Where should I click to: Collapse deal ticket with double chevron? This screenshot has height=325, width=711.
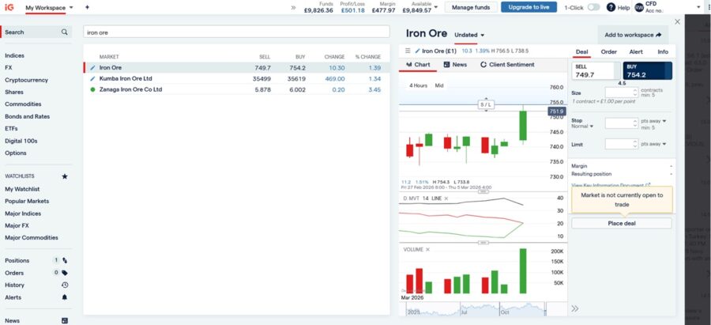[x=575, y=308]
